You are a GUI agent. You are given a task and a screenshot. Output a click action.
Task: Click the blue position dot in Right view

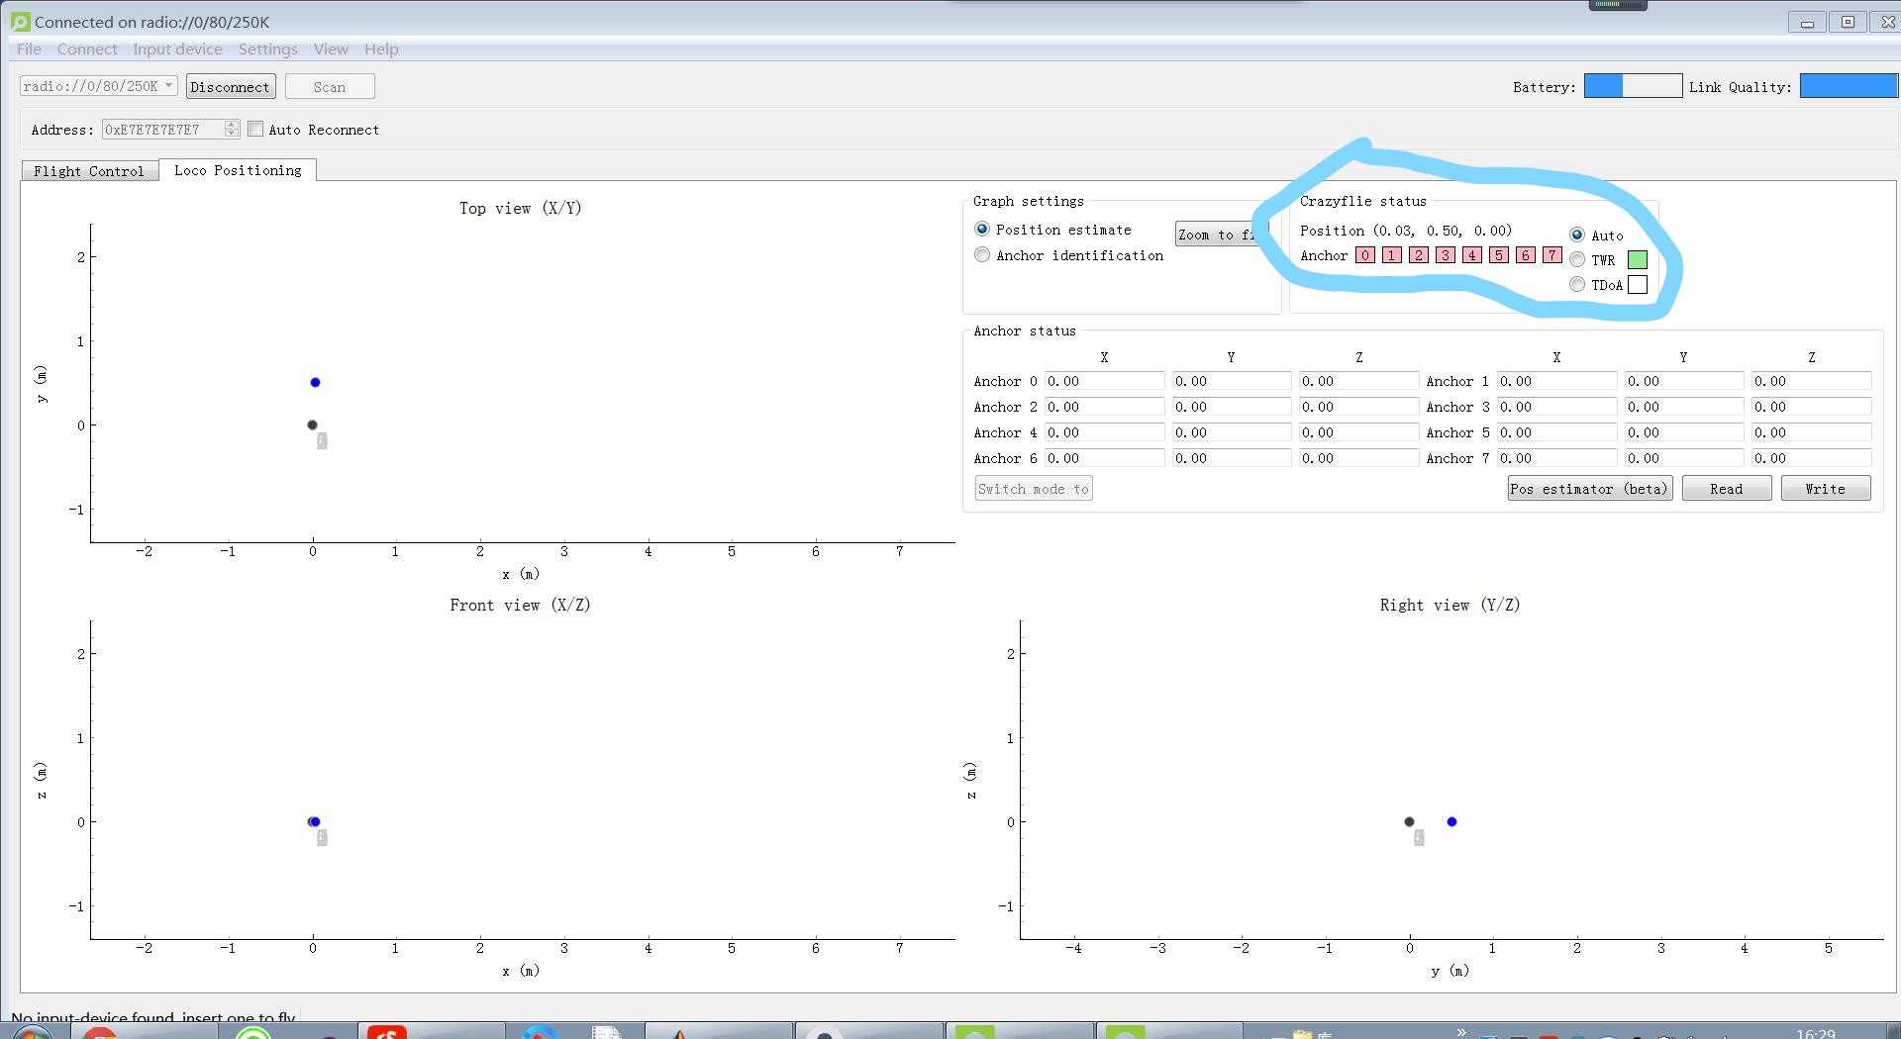1451,821
